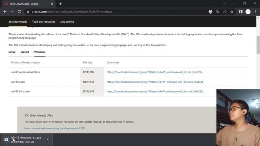
Task: Click the Download column header
Action: pyautogui.click(x=113, y=62)
